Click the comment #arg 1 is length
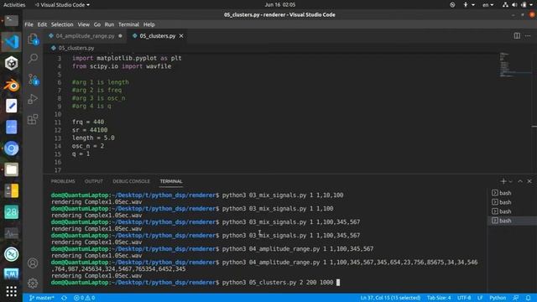 pyautogui.click(x=101, y=82)
